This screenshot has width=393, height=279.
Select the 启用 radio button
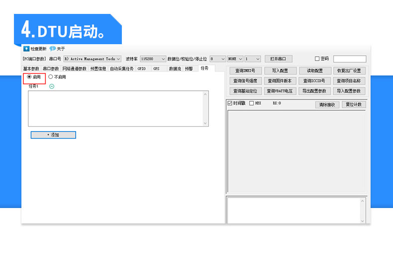coord(29,77)
